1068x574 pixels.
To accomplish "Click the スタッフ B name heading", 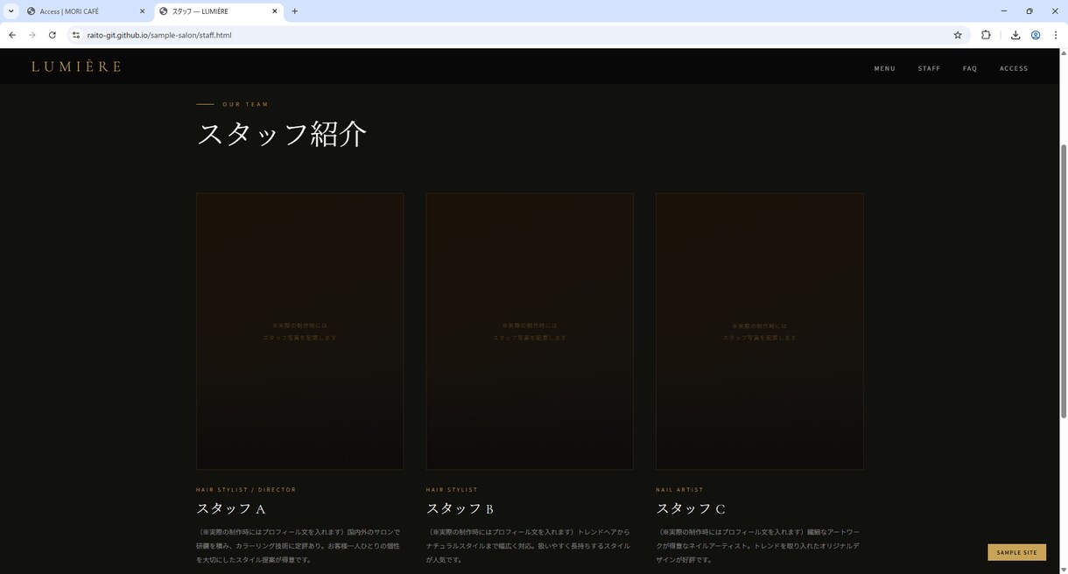I will [460, 508].
